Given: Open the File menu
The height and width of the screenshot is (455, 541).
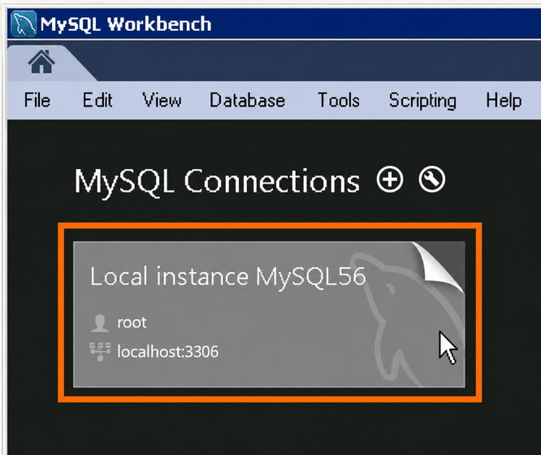Looking at the screenshot, I should (37, 101).
